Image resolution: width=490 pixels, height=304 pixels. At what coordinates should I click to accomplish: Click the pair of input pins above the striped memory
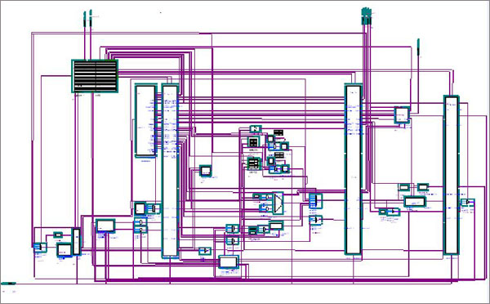pyautogui.click(x=87, y=18)
